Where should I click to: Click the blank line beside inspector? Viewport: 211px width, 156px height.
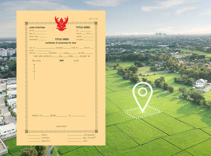[x=34, y=141]
